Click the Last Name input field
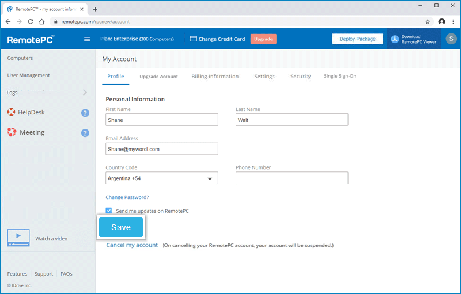Viewport: 461px width, 294px height. pos(292,120)
